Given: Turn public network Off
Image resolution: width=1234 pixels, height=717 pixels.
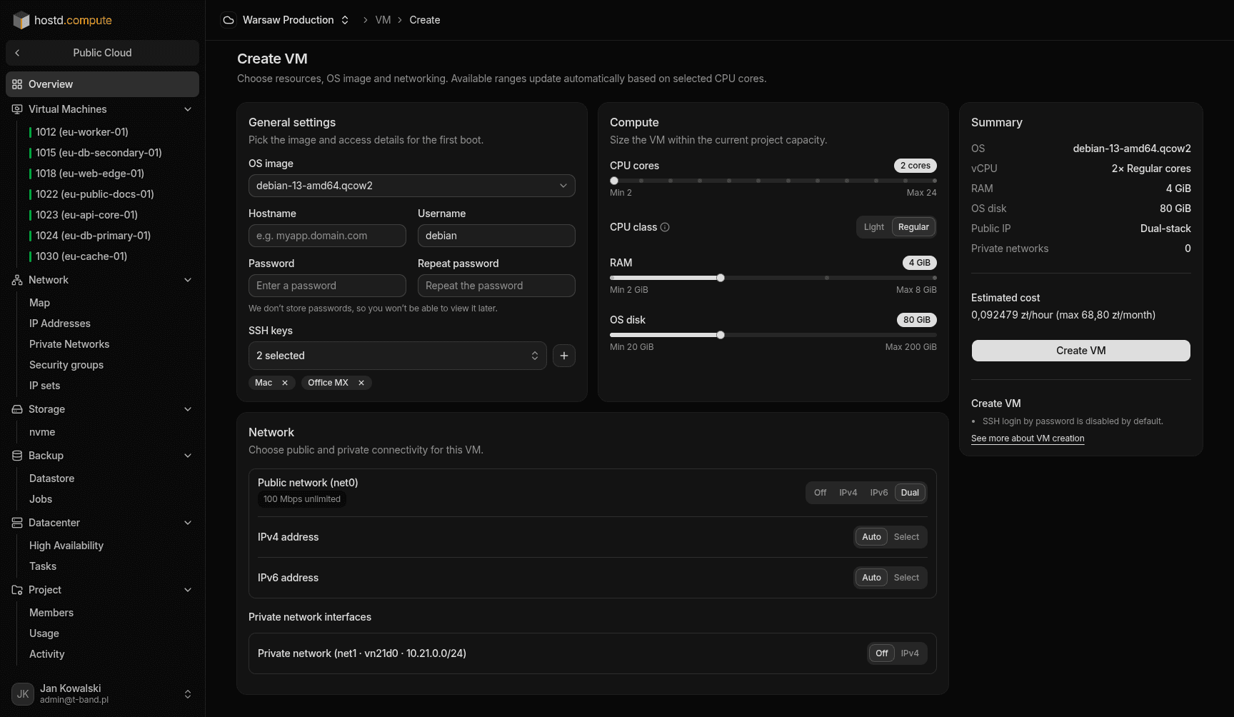Looking at the screenshot, I should click(820, 493).
